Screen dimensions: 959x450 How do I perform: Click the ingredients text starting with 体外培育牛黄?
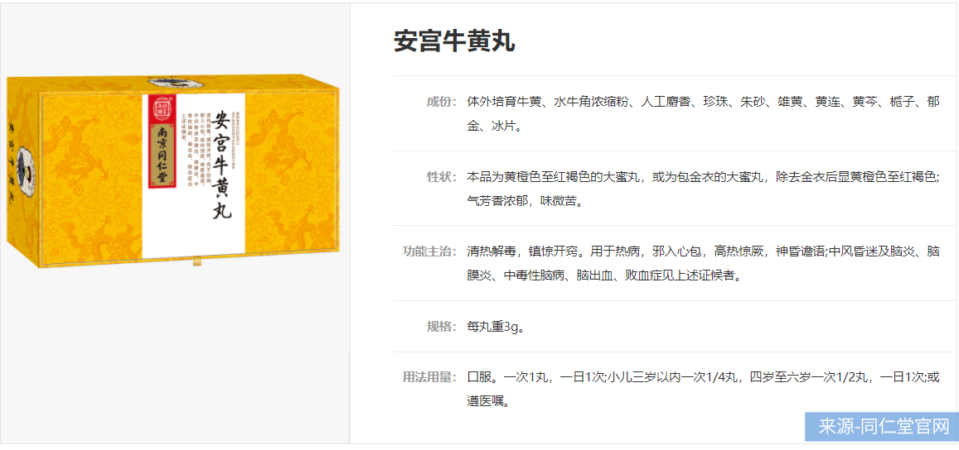[x=703, y=114]
